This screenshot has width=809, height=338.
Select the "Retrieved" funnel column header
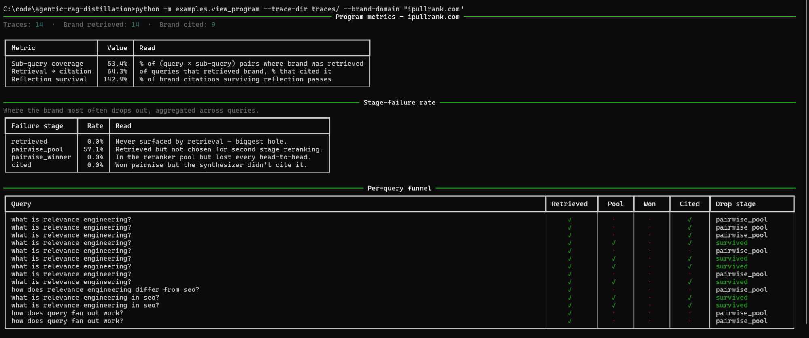pyautogui.click(x=569, y=204)
